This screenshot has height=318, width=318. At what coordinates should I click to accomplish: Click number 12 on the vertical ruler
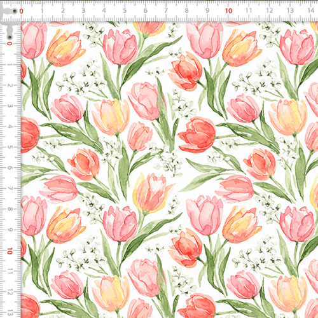point(10,293)
